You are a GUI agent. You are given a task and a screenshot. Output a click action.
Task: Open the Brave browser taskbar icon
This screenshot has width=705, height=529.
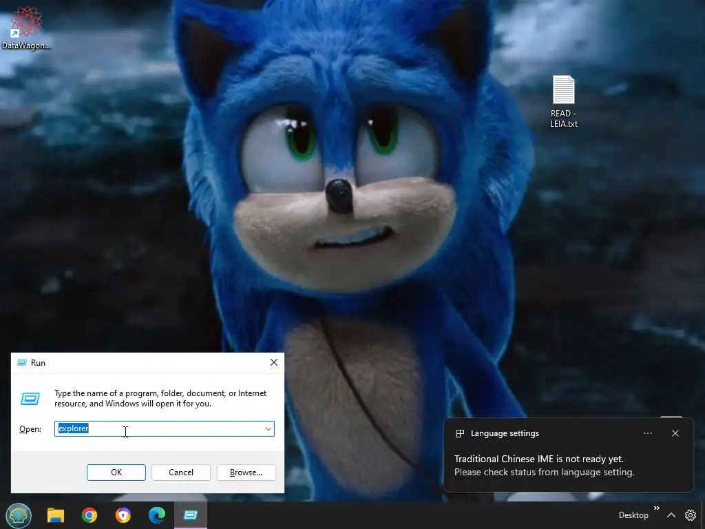click(123, 515)
